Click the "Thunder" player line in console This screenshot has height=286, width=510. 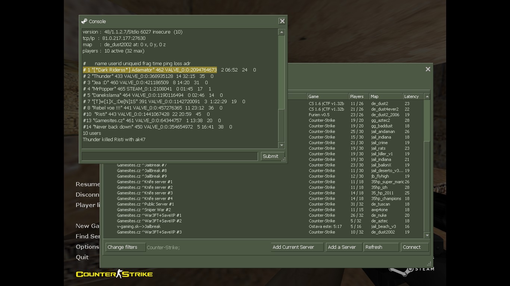click(x=148, y=76)
